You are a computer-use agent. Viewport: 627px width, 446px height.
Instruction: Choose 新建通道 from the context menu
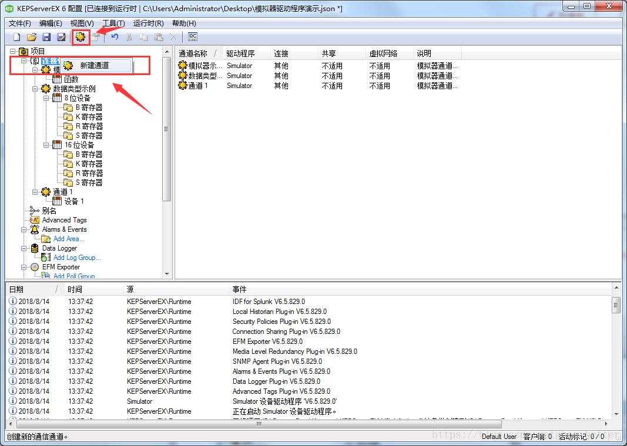point(96,65)
